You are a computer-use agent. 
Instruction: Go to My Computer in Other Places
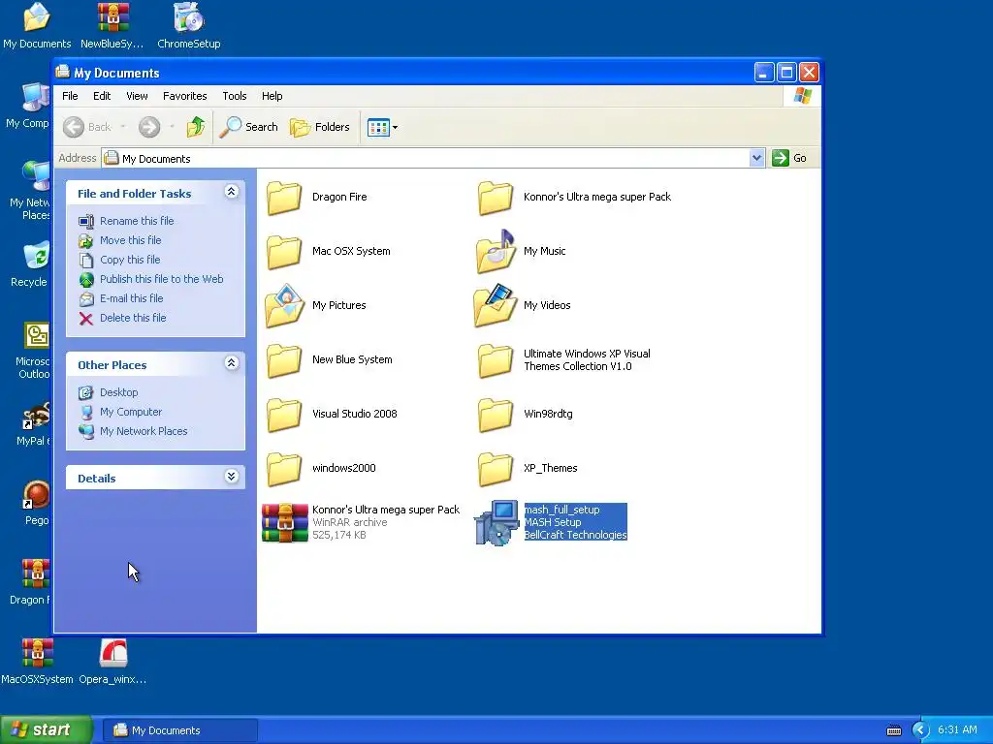[120, 412]
